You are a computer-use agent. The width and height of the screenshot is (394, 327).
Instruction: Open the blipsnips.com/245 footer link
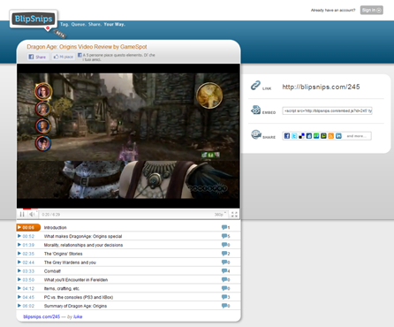(42, 316)
